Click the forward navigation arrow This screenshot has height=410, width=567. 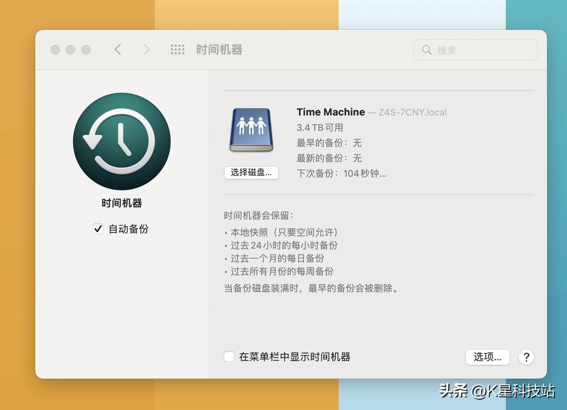pyautogui.click(x=146, y=50)
